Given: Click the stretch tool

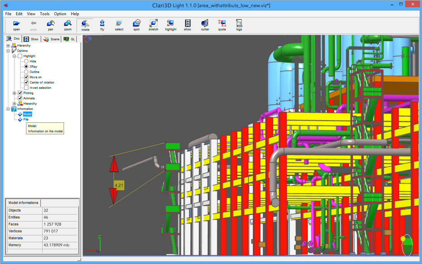Looking at the screenshot, I should (x=154, y=25).
